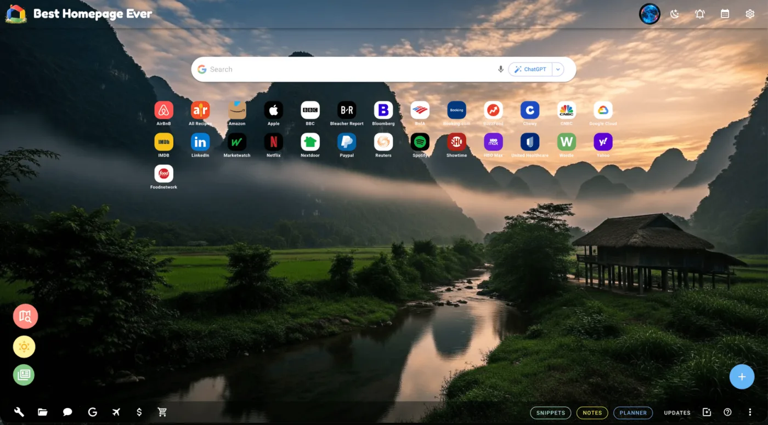Open the Google Cloud shortcut
The image size is (768, 425).
pos(603,110)
